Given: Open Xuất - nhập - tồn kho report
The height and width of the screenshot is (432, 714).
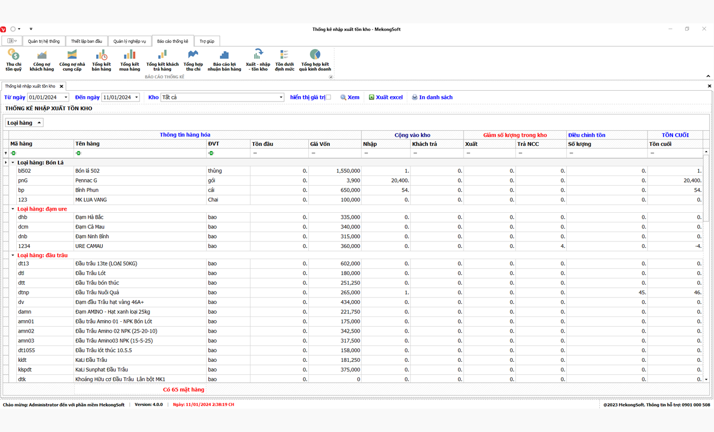Looking at the screenshot, I should point(258,59).
